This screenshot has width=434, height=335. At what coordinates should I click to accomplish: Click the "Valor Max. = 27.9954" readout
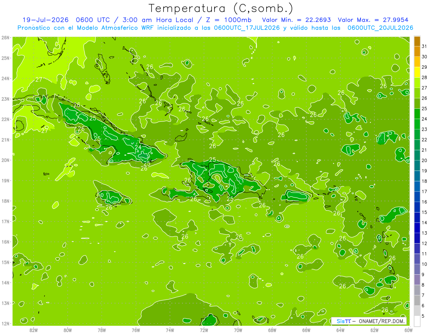coord(374,20)
